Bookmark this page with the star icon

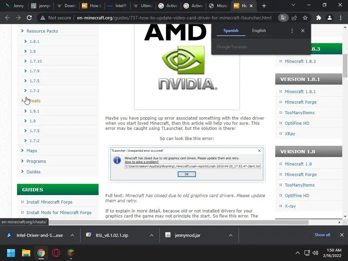(x=305, y=18)
